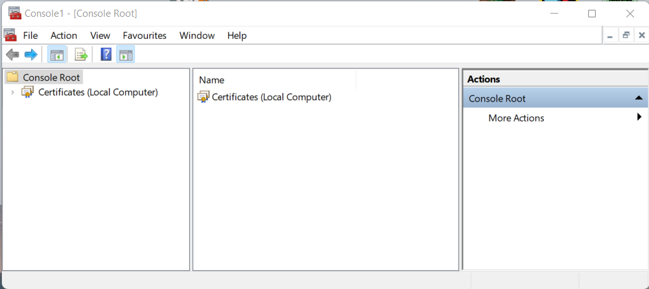Image resolution: width=649 pixels, height=289 pixels.
Task: Click the Back arrow toolbar icon
Action: pos(13,54)
